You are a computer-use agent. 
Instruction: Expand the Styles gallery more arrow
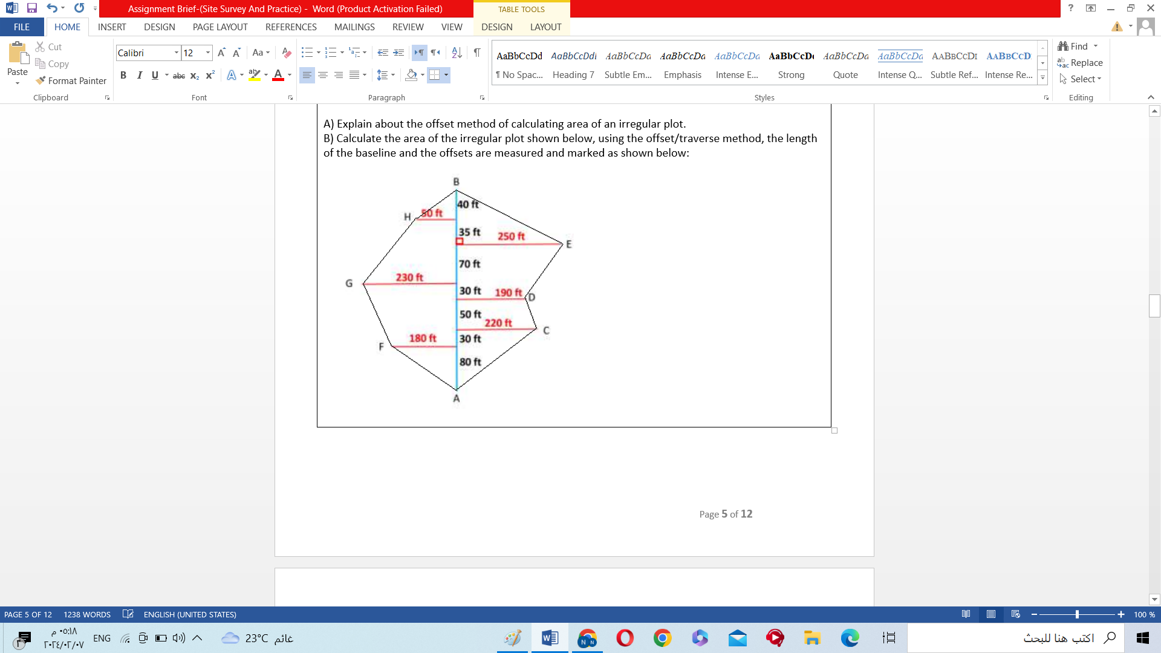click(x=1042, y=77)
